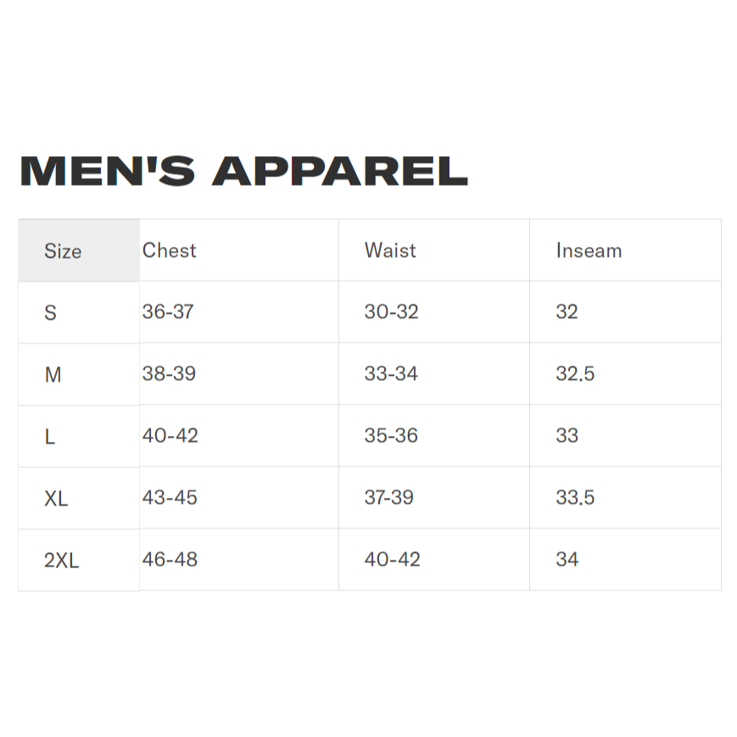Click waist value 30-32
This screenshot has width=737, height=737.
click(392, 311)
